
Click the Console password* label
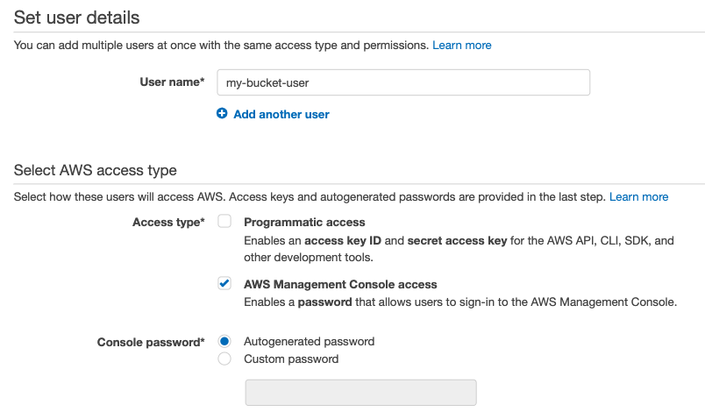[151, 342]
